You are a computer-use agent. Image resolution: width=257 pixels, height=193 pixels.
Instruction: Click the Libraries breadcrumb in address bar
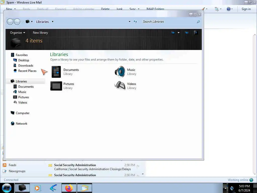click(x=42, y=22)
